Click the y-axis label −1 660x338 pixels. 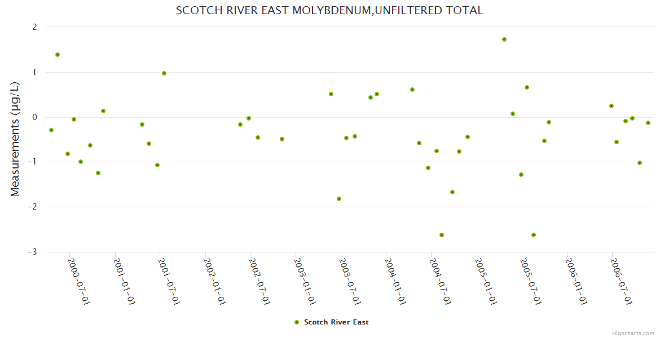pos(32,162)
